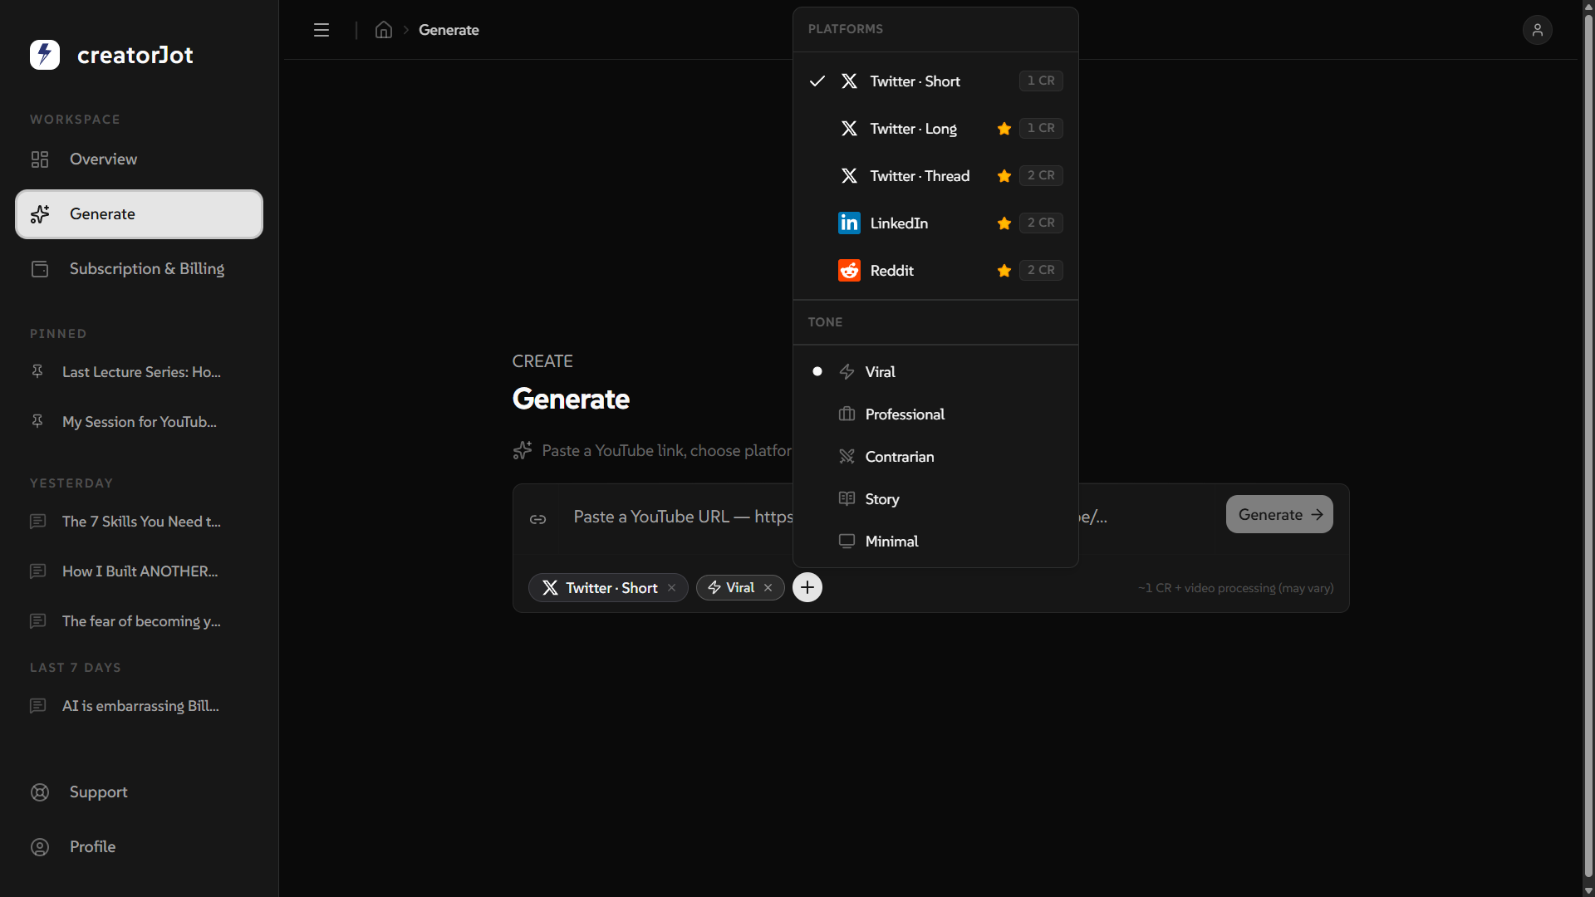Remove the Twitter Short chip

670,587
